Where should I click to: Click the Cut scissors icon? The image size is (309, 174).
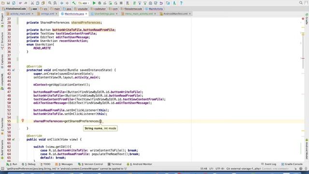[x=32, y=3]
